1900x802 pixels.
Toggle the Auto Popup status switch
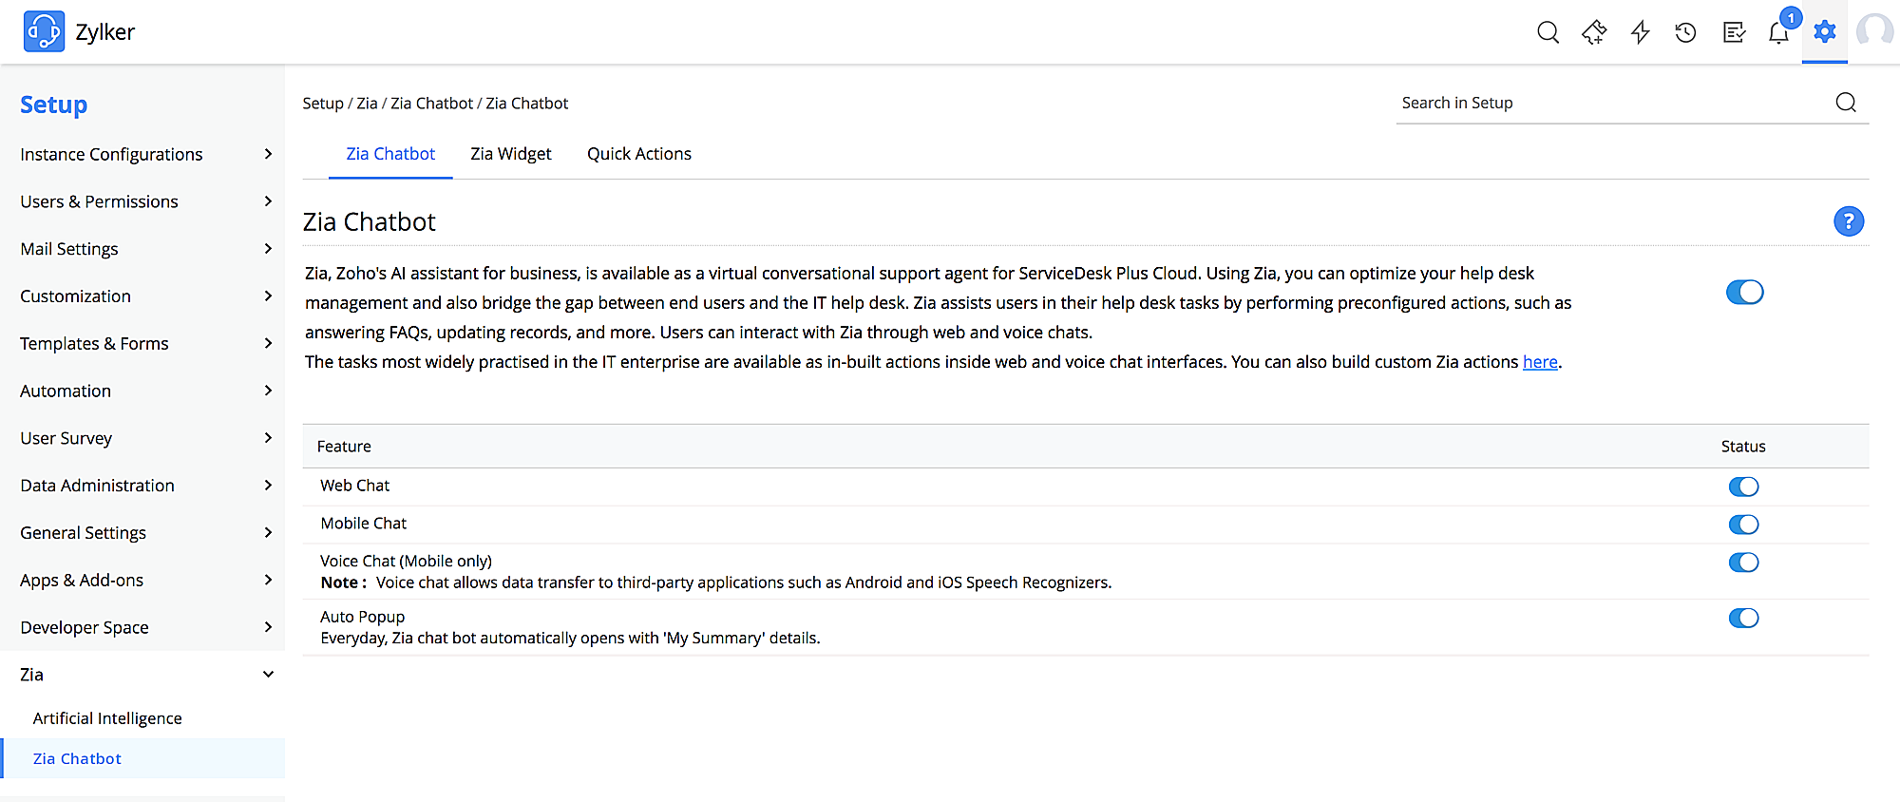point(1743,619)
